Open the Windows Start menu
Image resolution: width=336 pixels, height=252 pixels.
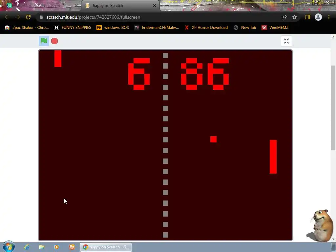(x=9, y=246)
